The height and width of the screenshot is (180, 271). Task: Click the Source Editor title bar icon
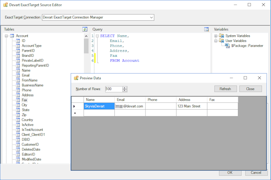pyautogui.click(x=6, y=5)
